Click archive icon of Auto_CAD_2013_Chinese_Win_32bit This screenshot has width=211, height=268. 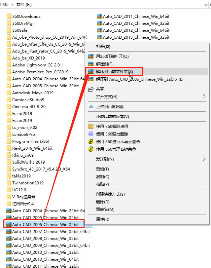100,37
